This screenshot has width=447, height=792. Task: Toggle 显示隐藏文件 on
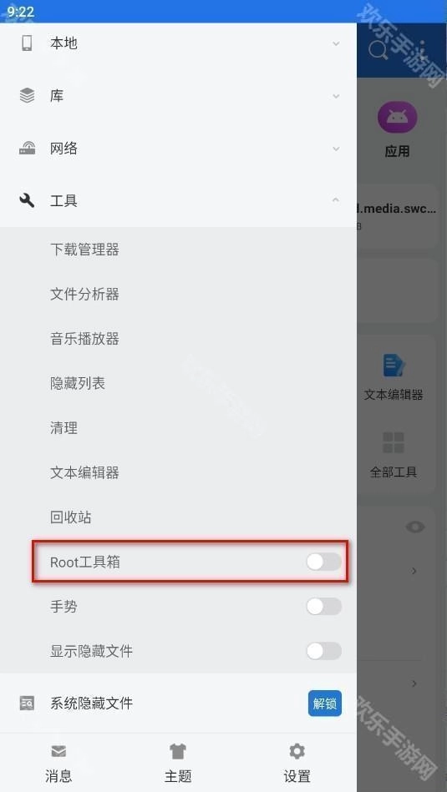pyautogui.click(x=323, y=651)
